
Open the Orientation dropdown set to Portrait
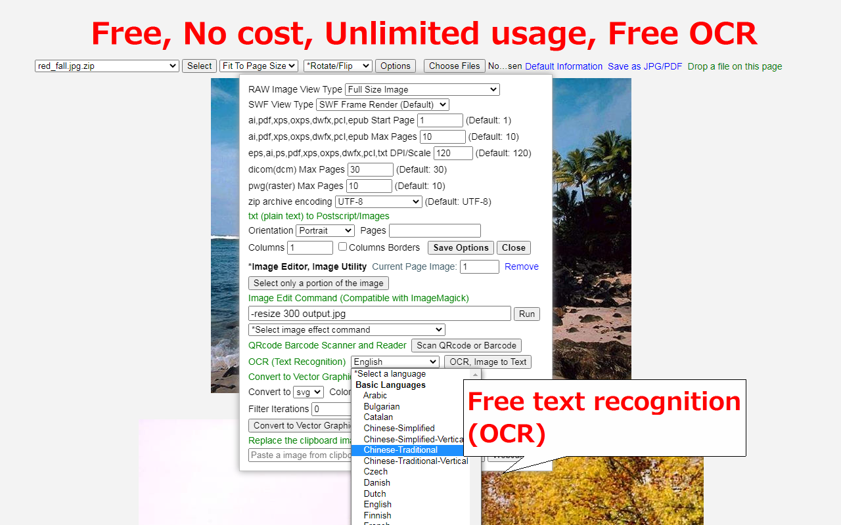point(325,230)
